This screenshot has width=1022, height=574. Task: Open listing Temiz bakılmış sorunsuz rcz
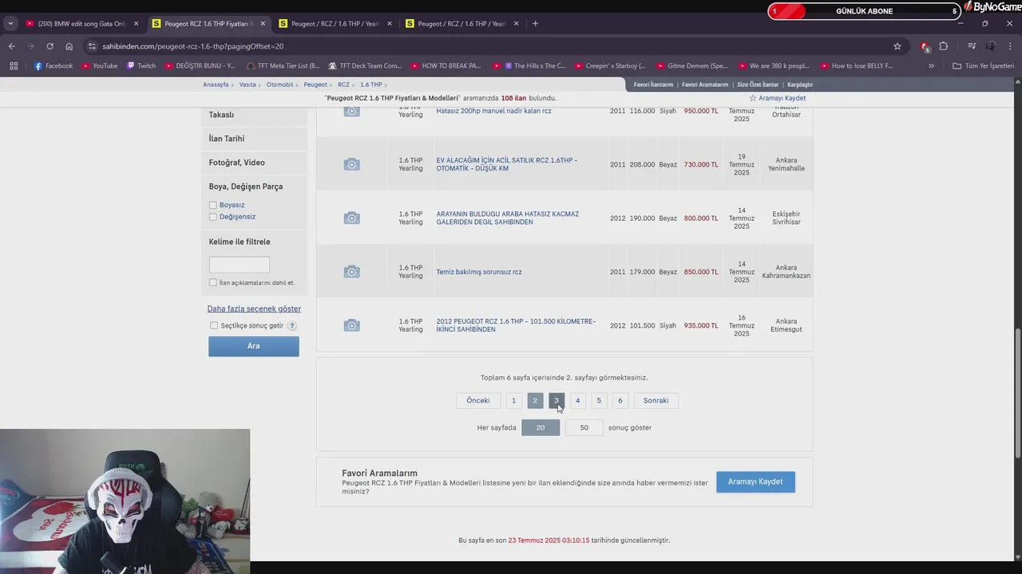(479, 272)
